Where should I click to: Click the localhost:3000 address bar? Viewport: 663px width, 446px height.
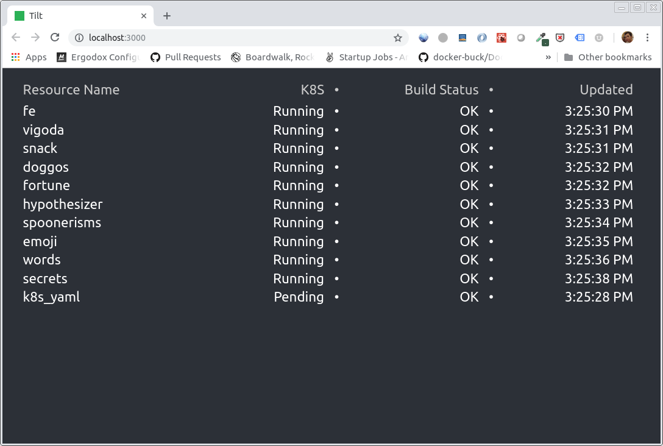238,38
